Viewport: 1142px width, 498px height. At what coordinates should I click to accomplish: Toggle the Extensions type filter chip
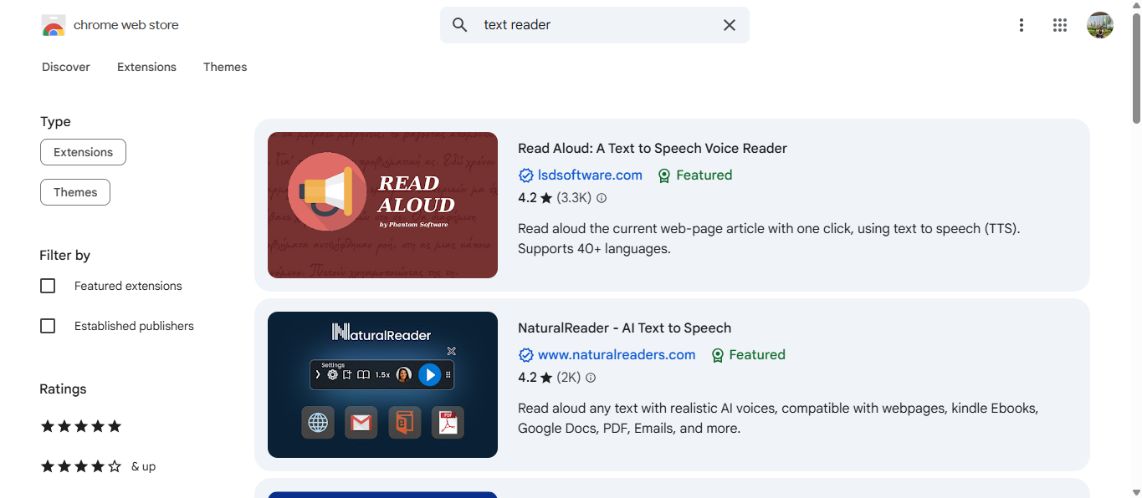coord(83,152)
